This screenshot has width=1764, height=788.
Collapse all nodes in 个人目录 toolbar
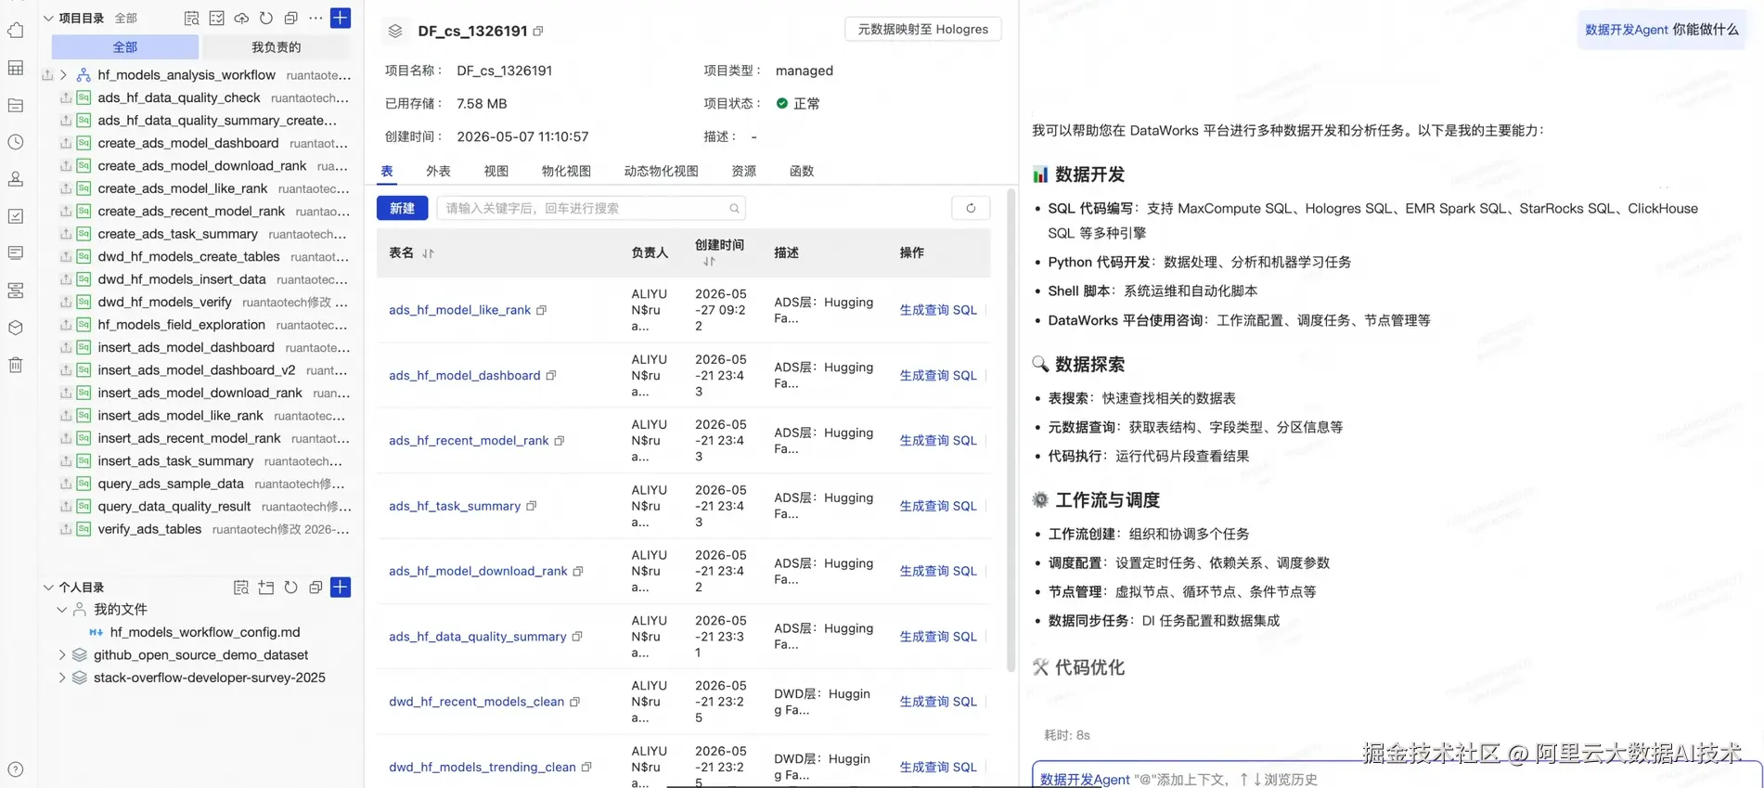[x=315, y=588]
